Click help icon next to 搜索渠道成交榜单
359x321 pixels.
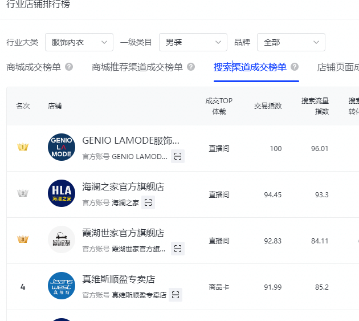(x=295, y=67)
